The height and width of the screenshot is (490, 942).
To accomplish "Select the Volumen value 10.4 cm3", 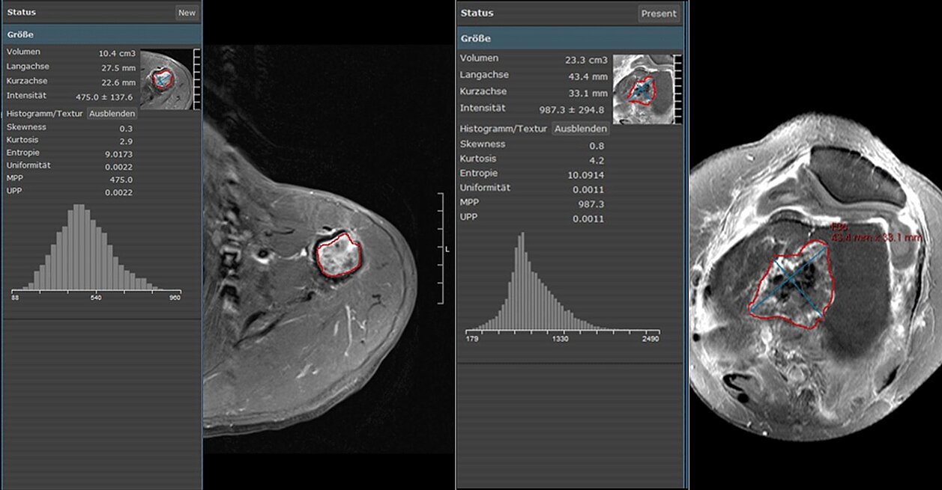I will (117, 54).
